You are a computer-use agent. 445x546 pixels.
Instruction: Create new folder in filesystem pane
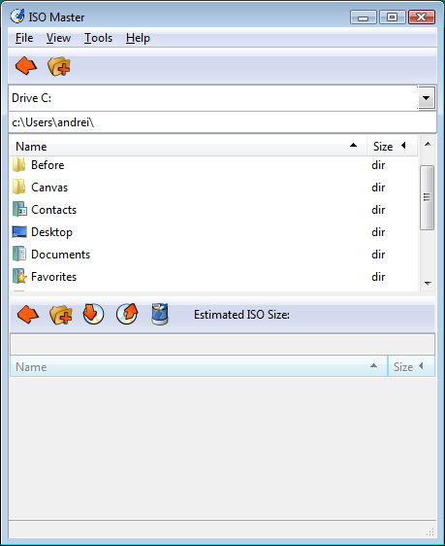pos(59,66)
